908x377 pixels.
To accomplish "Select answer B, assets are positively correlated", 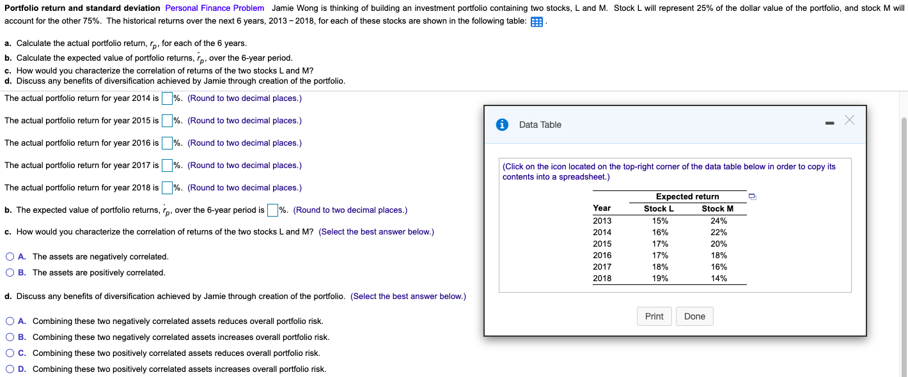I will 10,272.
